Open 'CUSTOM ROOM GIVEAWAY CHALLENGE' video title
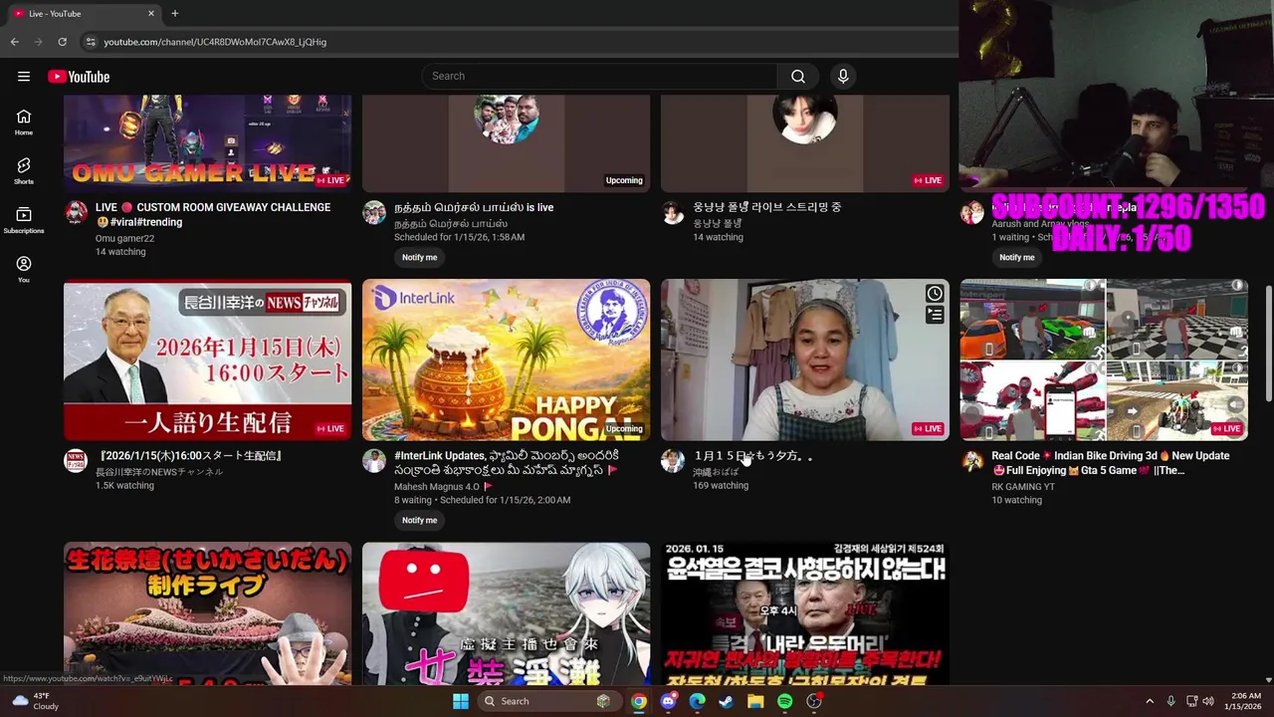Image resolution: width=1274 pixels, height=717 pixels. click(x=213, y=214)
